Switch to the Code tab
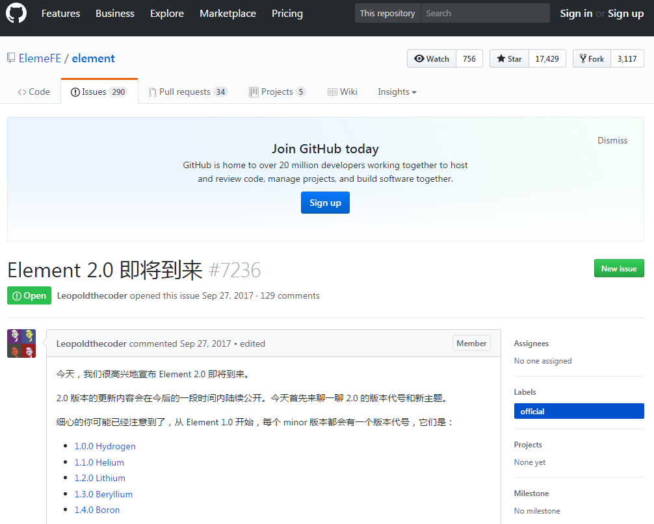 [34, 92]
